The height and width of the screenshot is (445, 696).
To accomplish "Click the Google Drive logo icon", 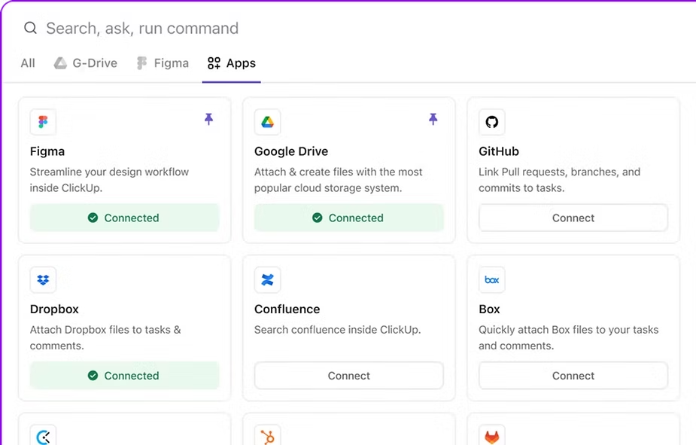I will (267, 122).
